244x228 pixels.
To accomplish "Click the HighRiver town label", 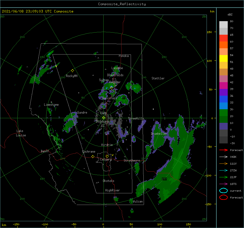I will pyautogui.click(x=113, y=190).
